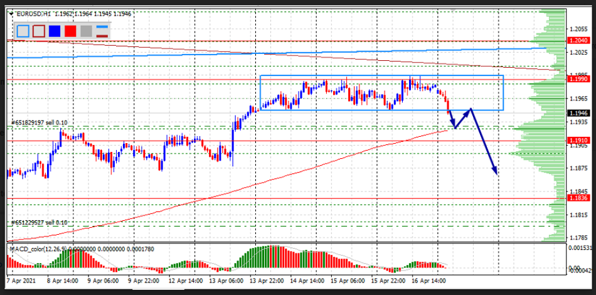Pick the solid gray fill swatch
596x295 pixels.
coord(85,30)
